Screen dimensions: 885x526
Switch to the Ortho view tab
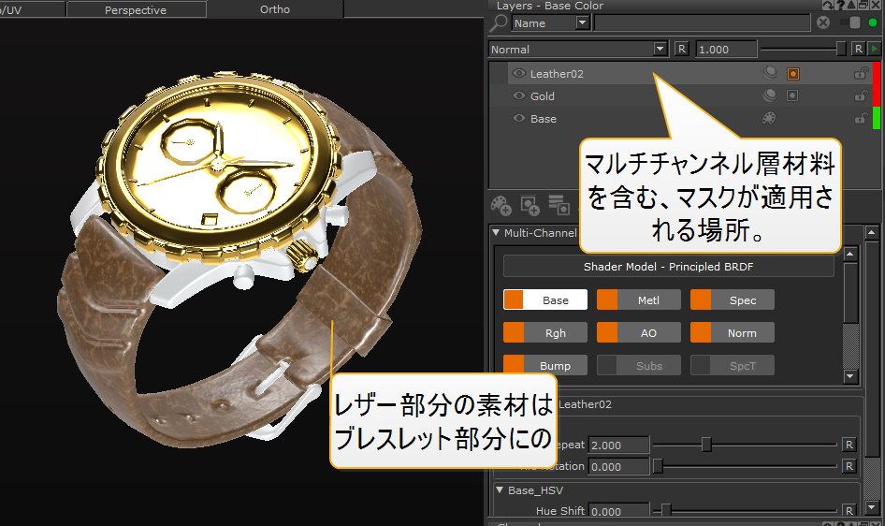pos(274,10)
